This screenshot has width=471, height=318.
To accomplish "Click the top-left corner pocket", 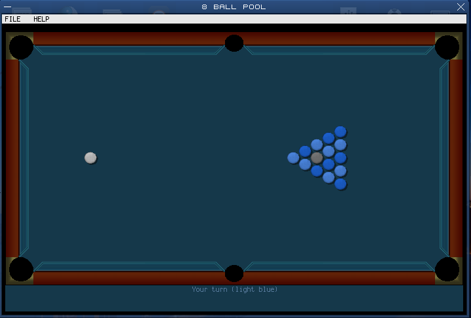I will (21, 47).
